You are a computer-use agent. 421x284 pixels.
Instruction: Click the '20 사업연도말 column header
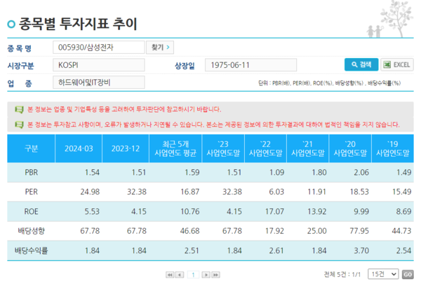(350, 148)
